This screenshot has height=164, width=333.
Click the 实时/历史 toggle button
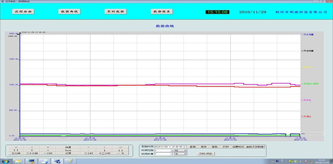point(206,153)
